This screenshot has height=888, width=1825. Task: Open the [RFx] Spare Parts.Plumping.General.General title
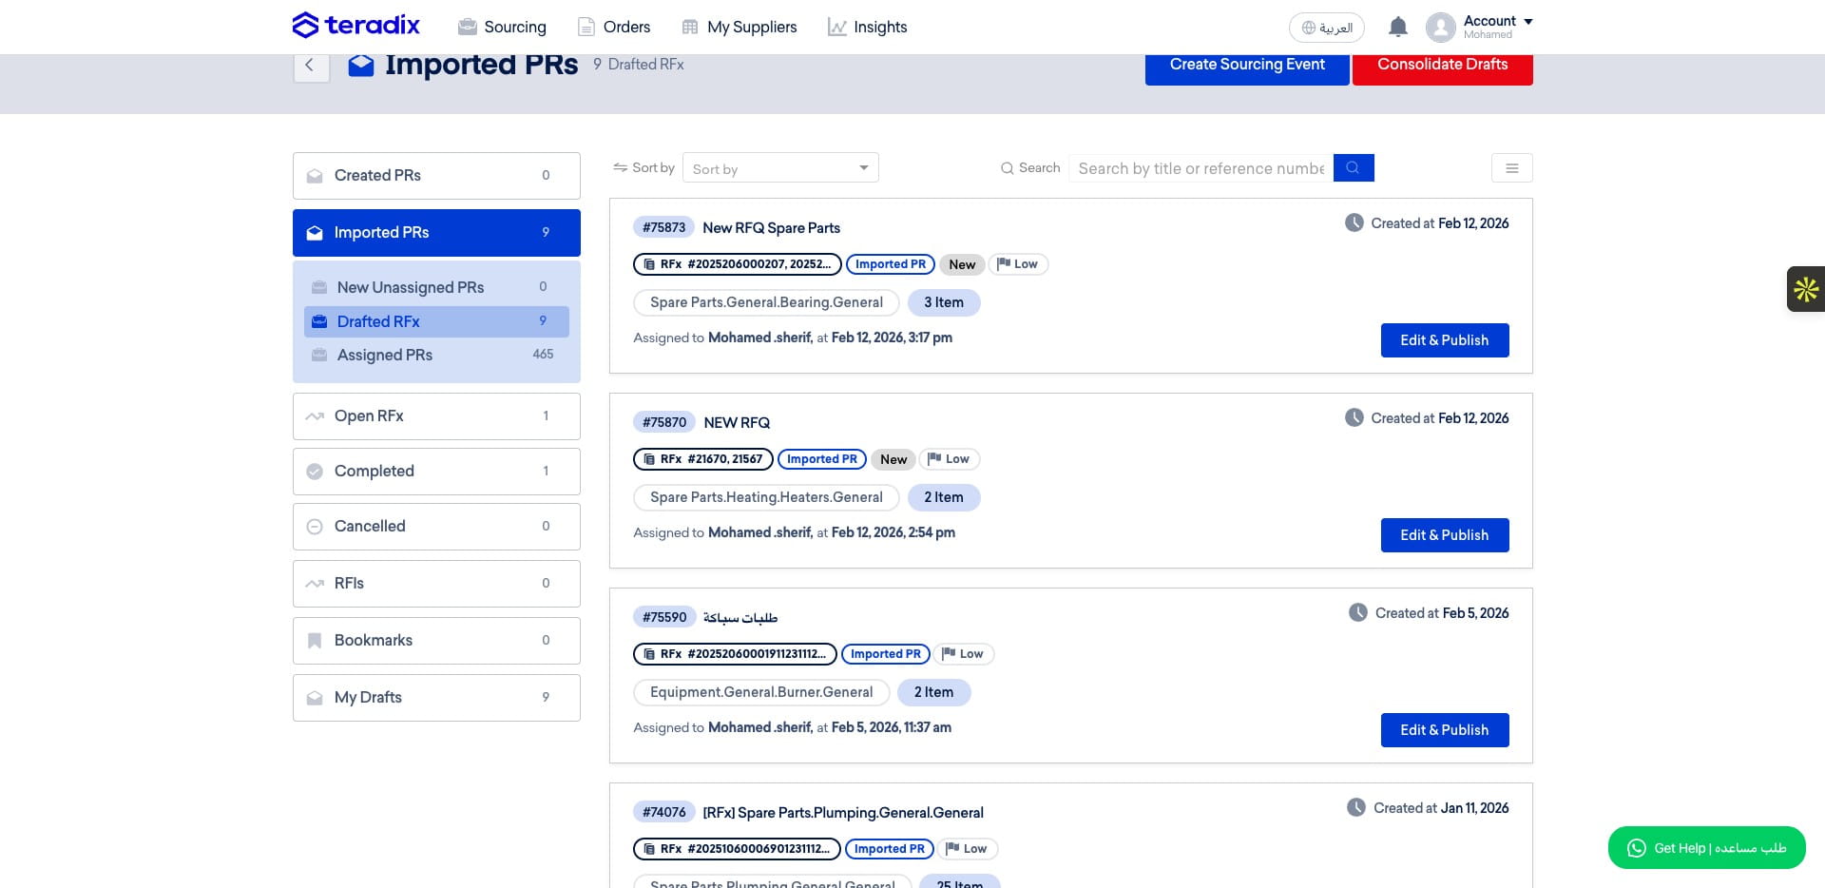(843, 813)
